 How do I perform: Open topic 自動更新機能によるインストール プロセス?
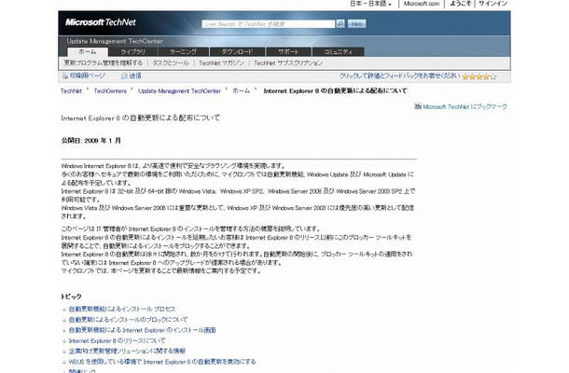(x=122, y=310)
